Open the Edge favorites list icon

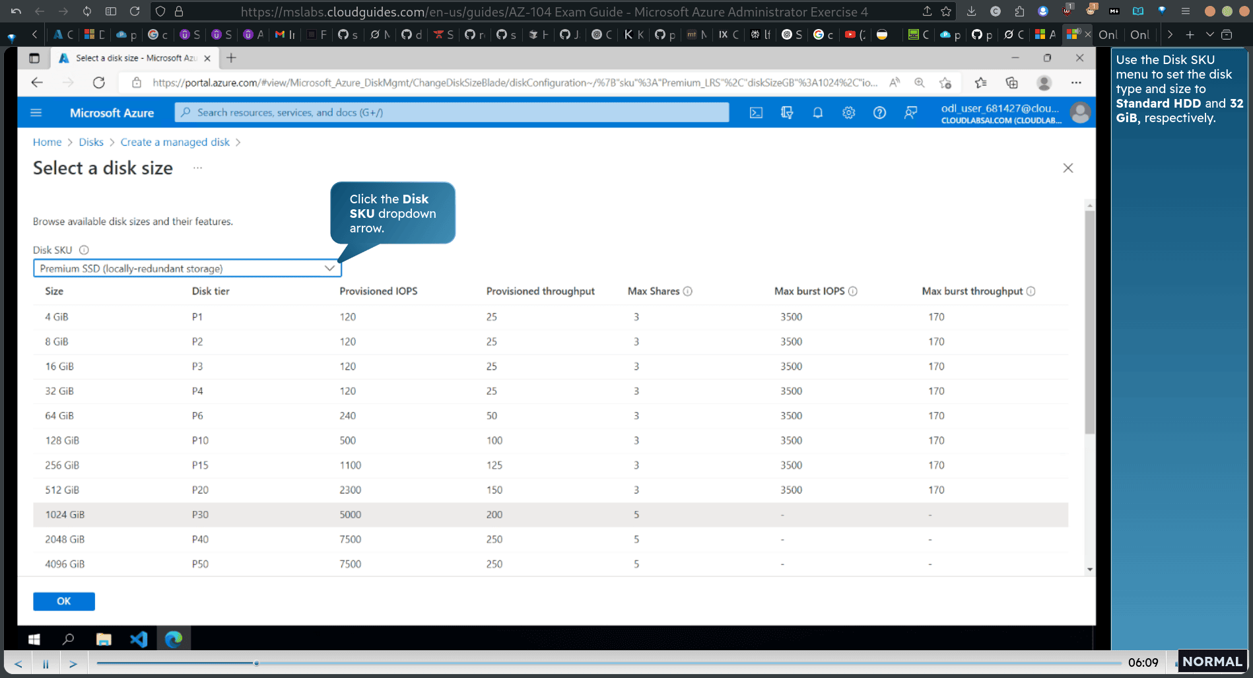980,83
